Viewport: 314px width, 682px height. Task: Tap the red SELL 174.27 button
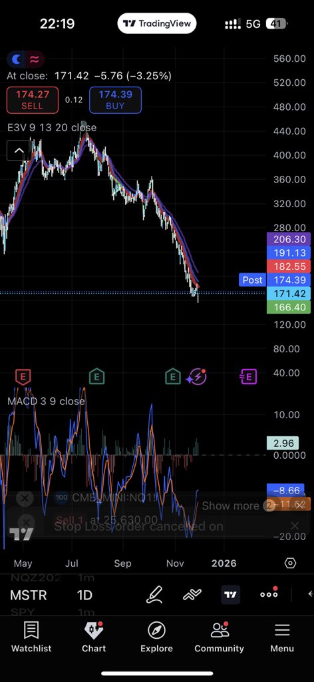coord(33,100)
